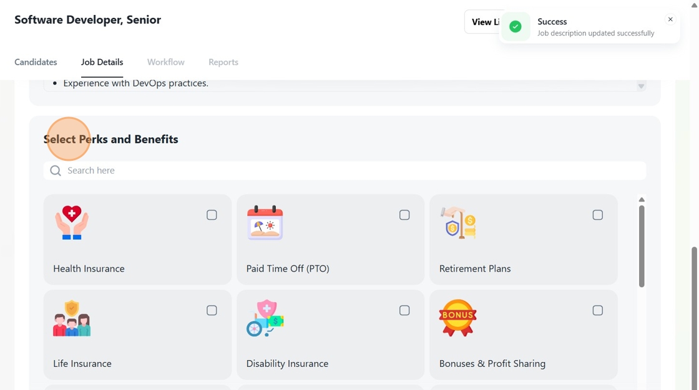This screenshot has height=390, width=699.
Task: Check the Retirement Plans checkbox
Action: (597, 215)
